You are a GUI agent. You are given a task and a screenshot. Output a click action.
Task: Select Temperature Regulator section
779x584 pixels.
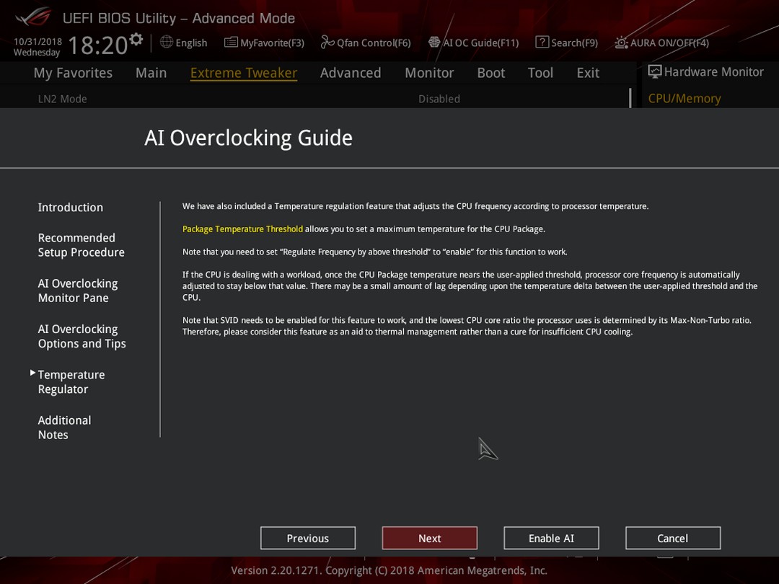(71, 382)
